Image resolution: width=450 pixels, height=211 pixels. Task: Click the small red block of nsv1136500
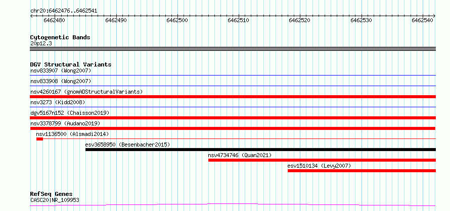tap(39, 139)
